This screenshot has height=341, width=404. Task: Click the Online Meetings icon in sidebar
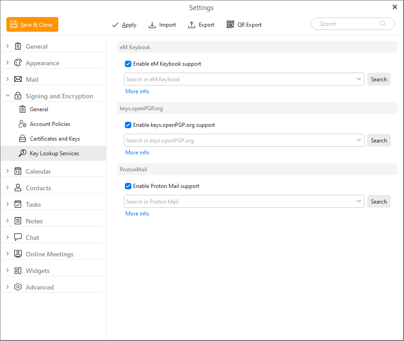[18, 254]
